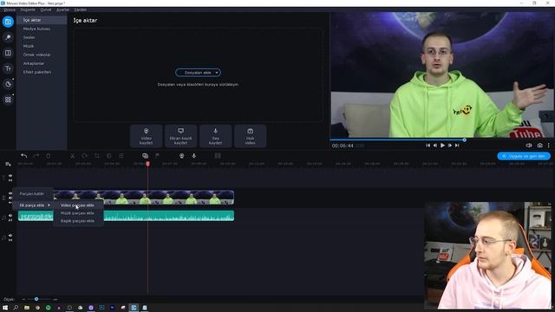This screenshot has width=555, height=312.
Task: Click the preview seek bar handle
Action: pyautogui.click(x=465, y=140)
